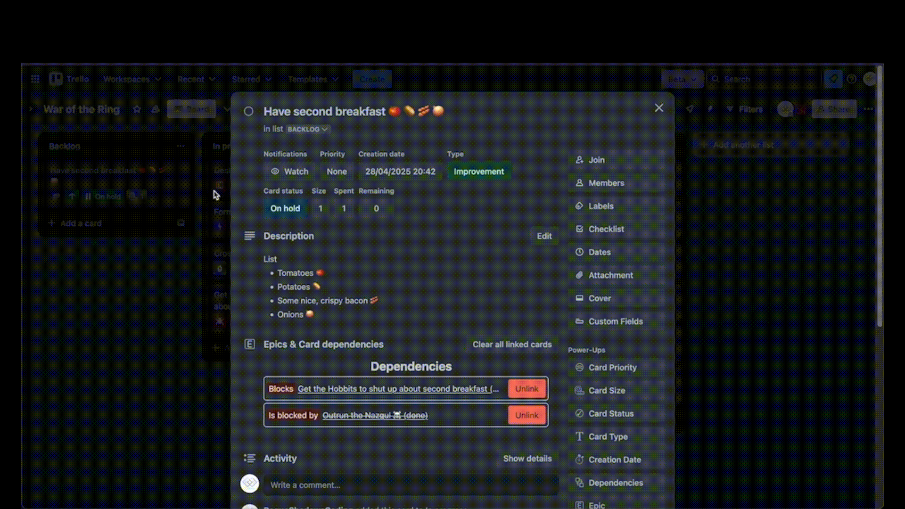Expand the BACKLOG list dropdown
This screenshot has height=509, width=905.
click(308, 130)
